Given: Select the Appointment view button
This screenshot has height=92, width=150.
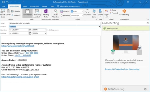Looking at the screenshot, I should pos(27,13).
